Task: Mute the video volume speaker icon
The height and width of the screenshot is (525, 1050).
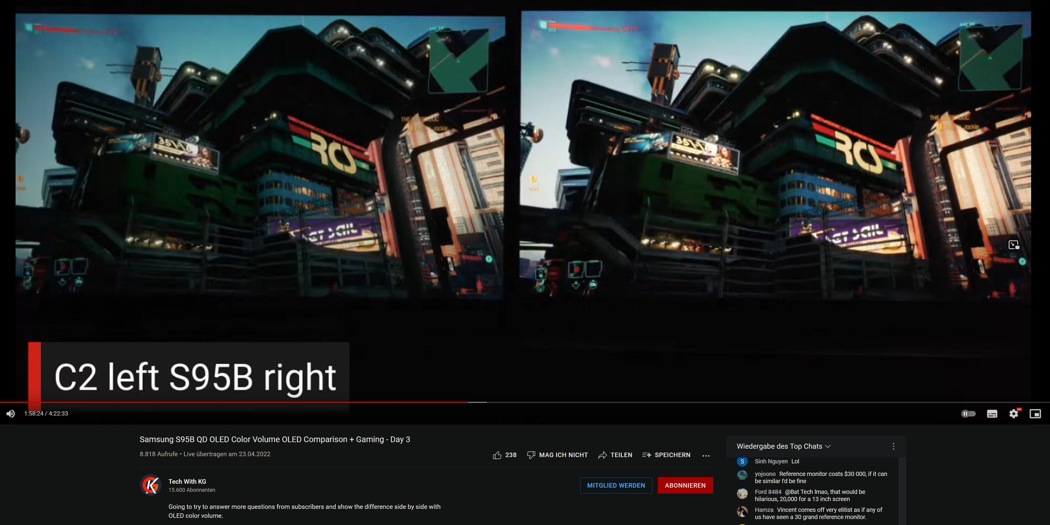Action: [x=10, y=413]
